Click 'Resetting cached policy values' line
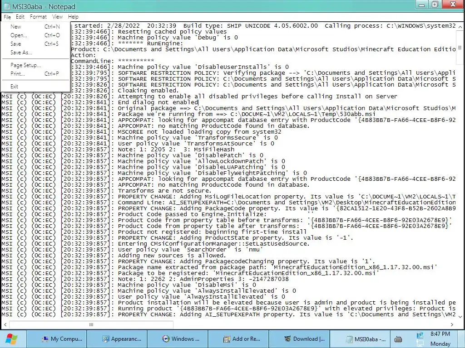This screenshot has height=348, width=465. [172, 32]
